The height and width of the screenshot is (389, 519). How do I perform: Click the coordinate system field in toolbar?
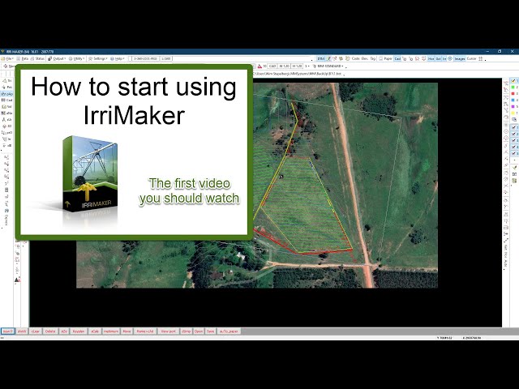(x=146, y=58)
